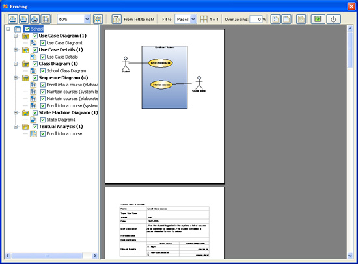Click the Use Case Diagram folder icon
This screenshot has height=264, width=358.
click(25, 36)
